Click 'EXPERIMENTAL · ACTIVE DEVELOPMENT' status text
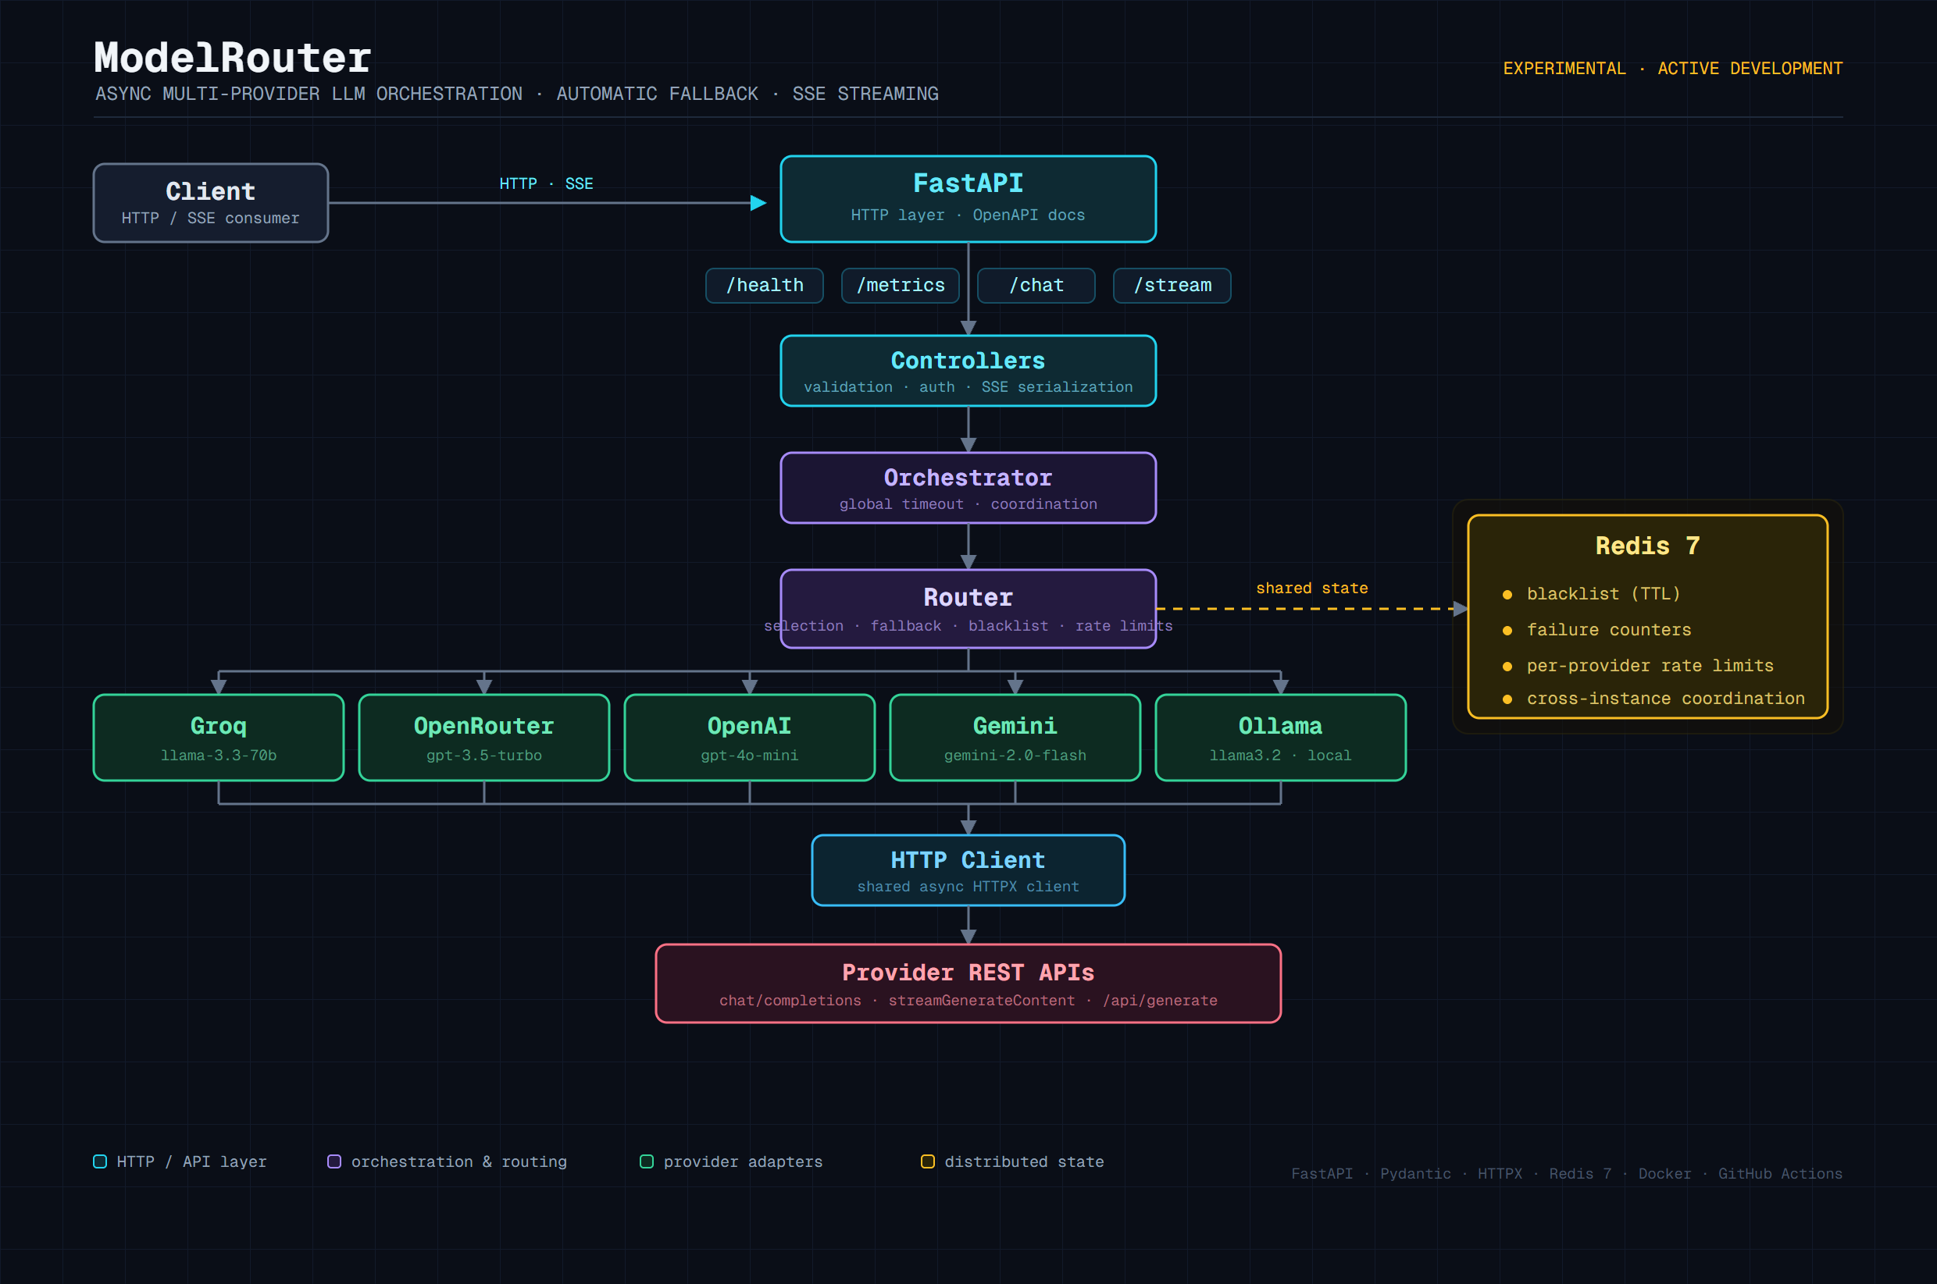Viewport: 1937px width, 1284px height. coord(1672,69)
